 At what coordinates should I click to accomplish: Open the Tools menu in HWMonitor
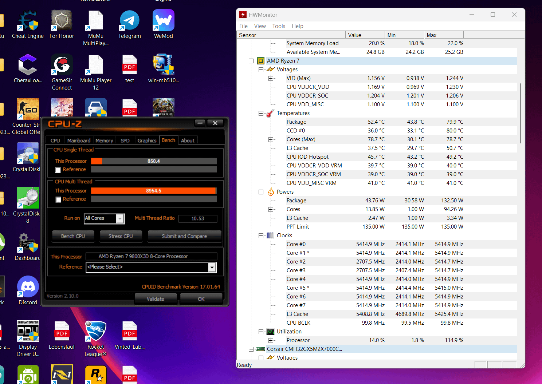coord(279,26)
